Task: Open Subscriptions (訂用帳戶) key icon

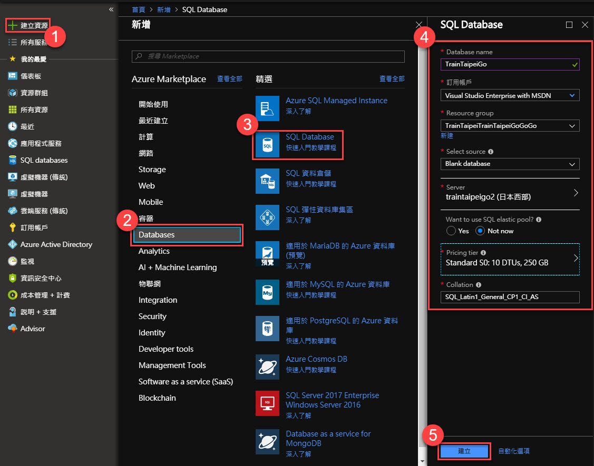Action: point(13,227)
